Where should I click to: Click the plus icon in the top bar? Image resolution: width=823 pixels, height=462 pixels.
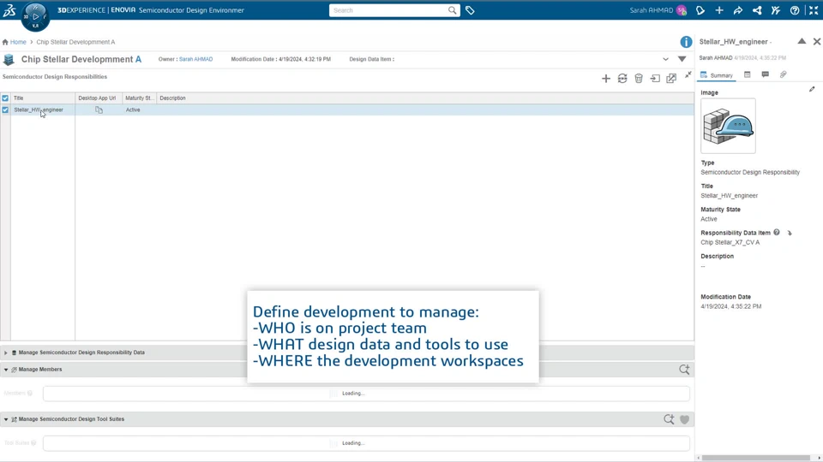pyautogui.click(x=719, y=10)
